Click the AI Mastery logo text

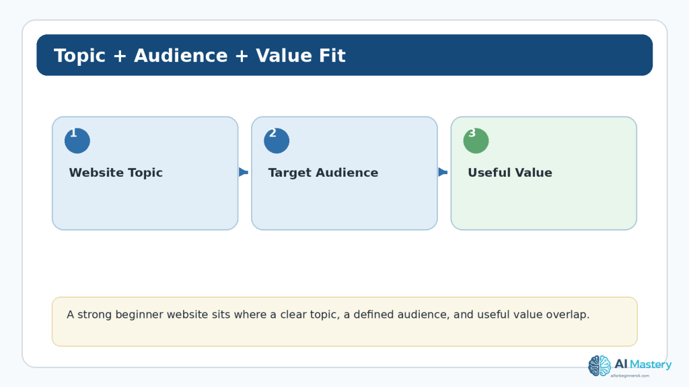click(x=643, y=364)
